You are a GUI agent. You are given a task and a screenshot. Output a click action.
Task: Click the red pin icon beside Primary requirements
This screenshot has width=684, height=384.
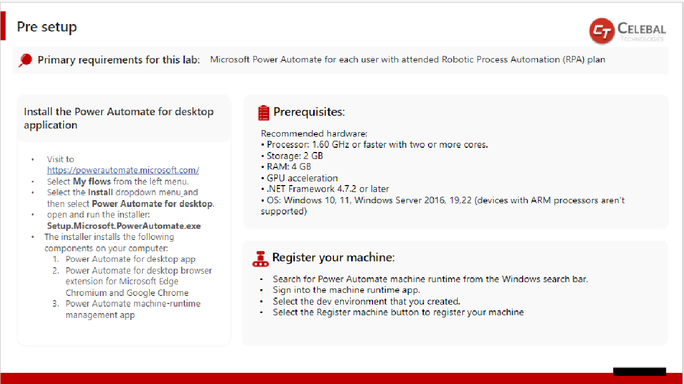(x=25, y=60)
